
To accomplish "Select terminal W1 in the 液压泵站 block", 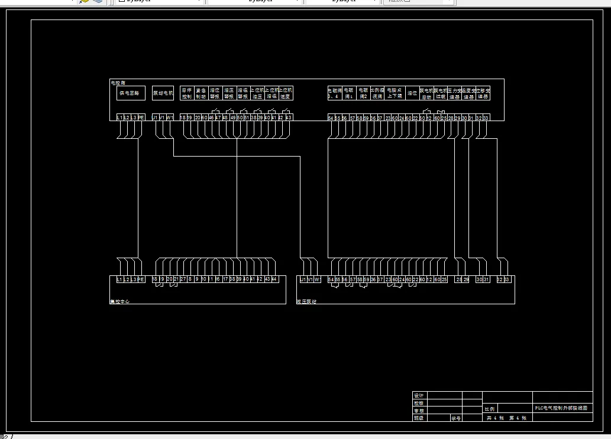I will pos(317,279).
